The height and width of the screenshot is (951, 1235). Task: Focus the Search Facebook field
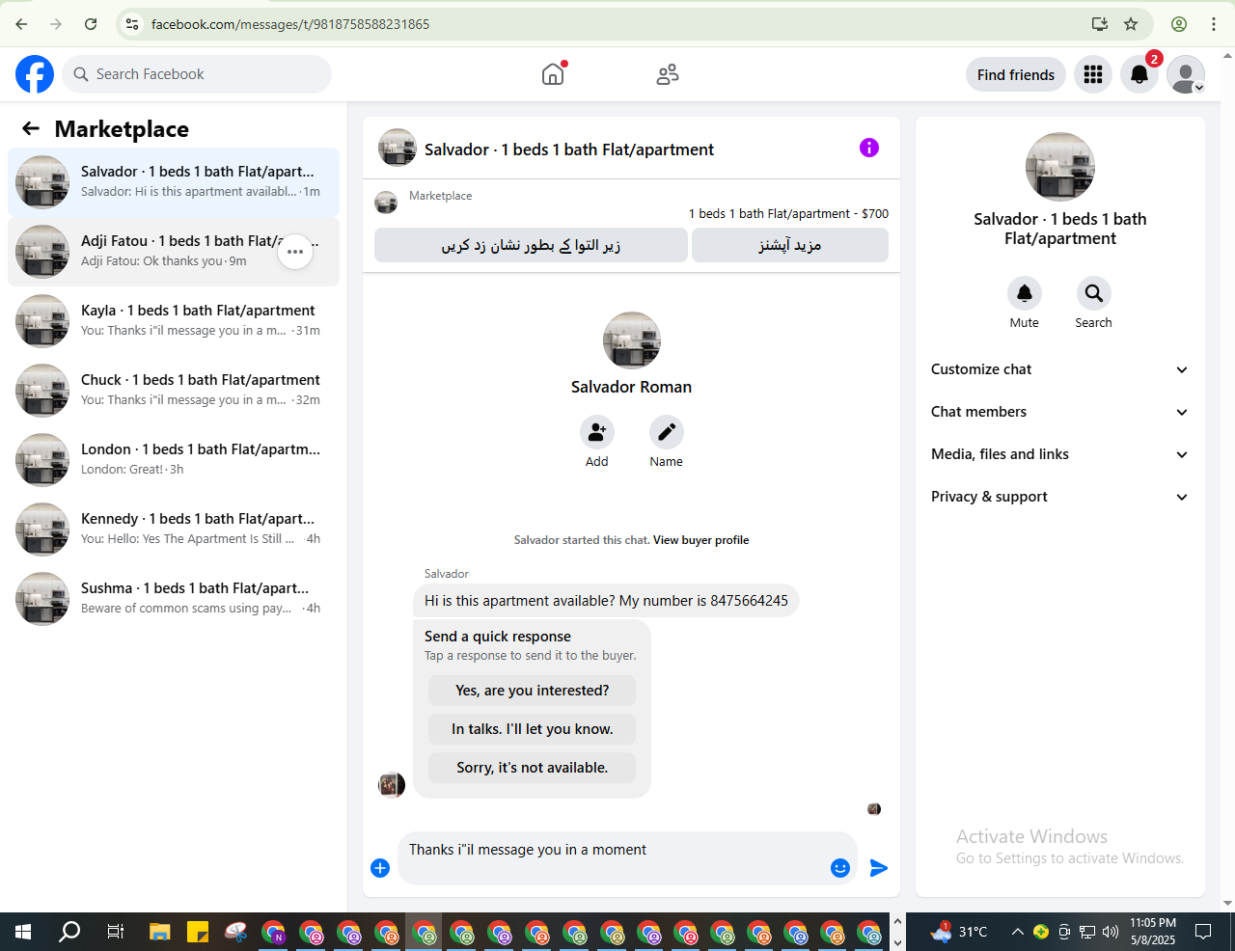(x=197, y=74)
